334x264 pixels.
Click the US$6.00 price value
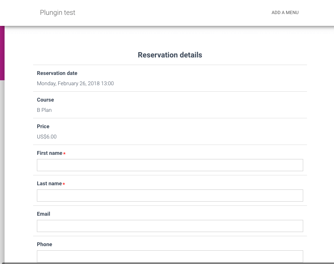[x=47, y=137]
